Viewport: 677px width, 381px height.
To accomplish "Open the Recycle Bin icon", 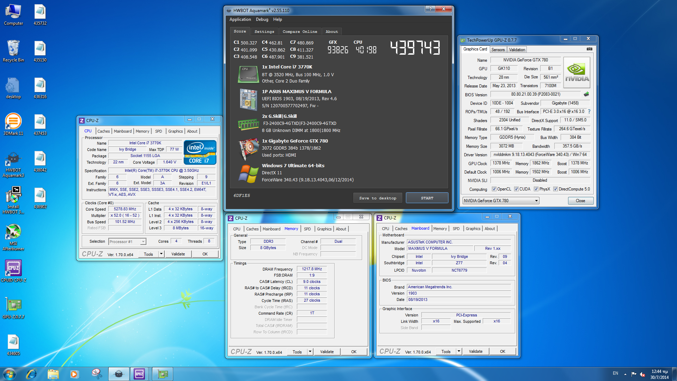I will click(13, 52).
